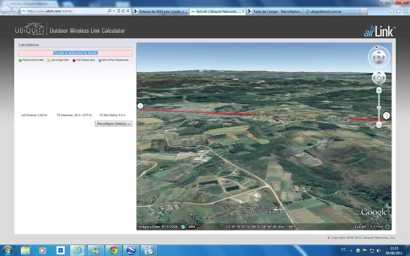Open Windows Explorer from the taskbar
This screenshot has height=256, width=410.
(x=25, y=250)
